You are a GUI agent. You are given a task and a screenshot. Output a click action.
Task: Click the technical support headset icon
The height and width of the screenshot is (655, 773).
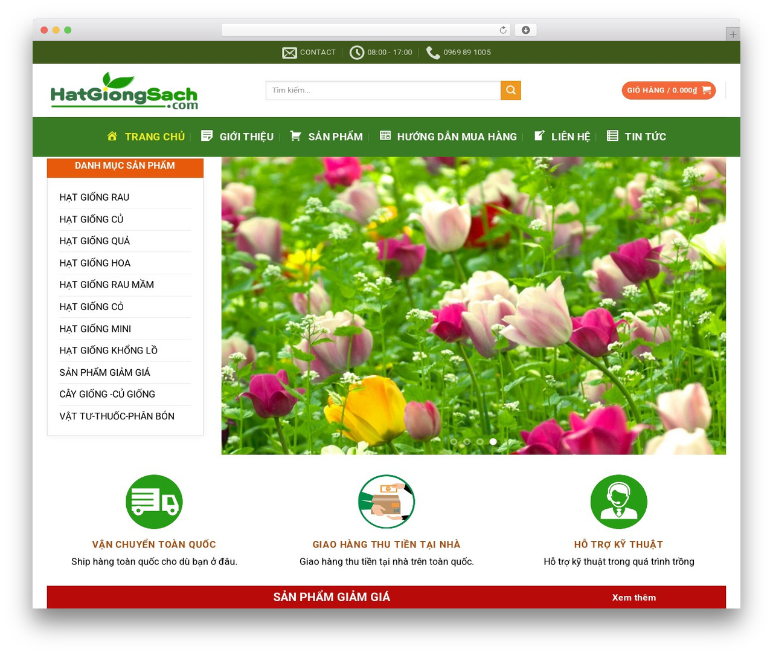619,502
